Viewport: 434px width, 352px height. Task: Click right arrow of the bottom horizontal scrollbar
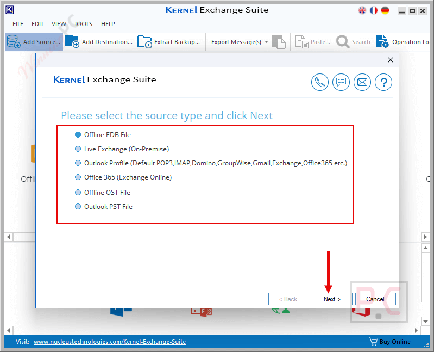click(x=416, y=330)
